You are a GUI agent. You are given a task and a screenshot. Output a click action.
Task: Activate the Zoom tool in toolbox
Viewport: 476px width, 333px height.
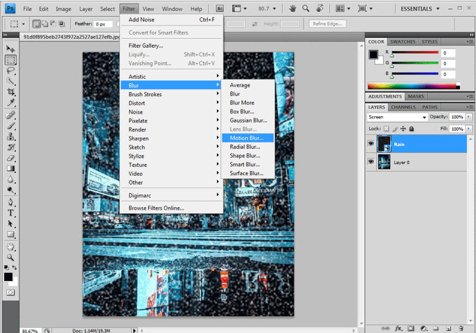[10, 258]
